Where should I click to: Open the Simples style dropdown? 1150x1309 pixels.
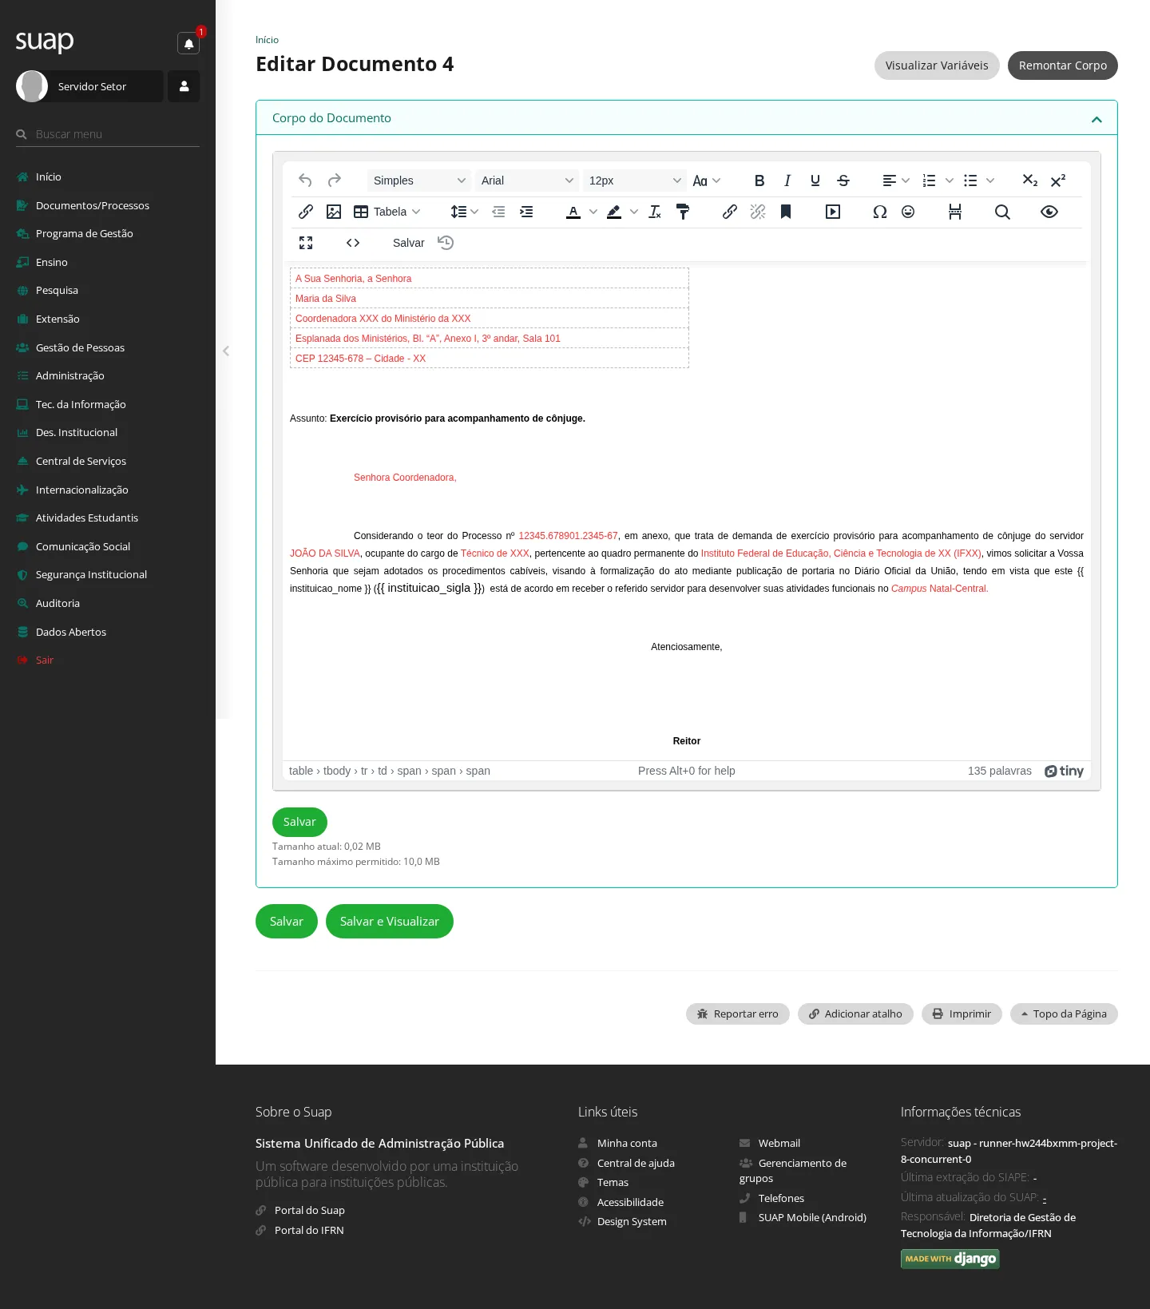419,180
